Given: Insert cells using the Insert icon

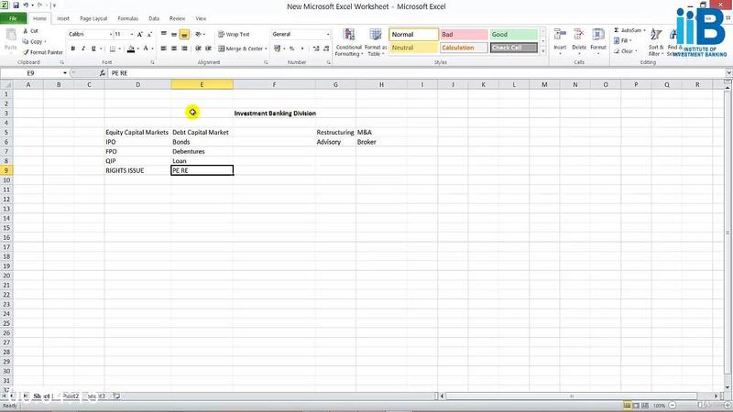Looking at the screenshot, I should click(x=560, y=41).
